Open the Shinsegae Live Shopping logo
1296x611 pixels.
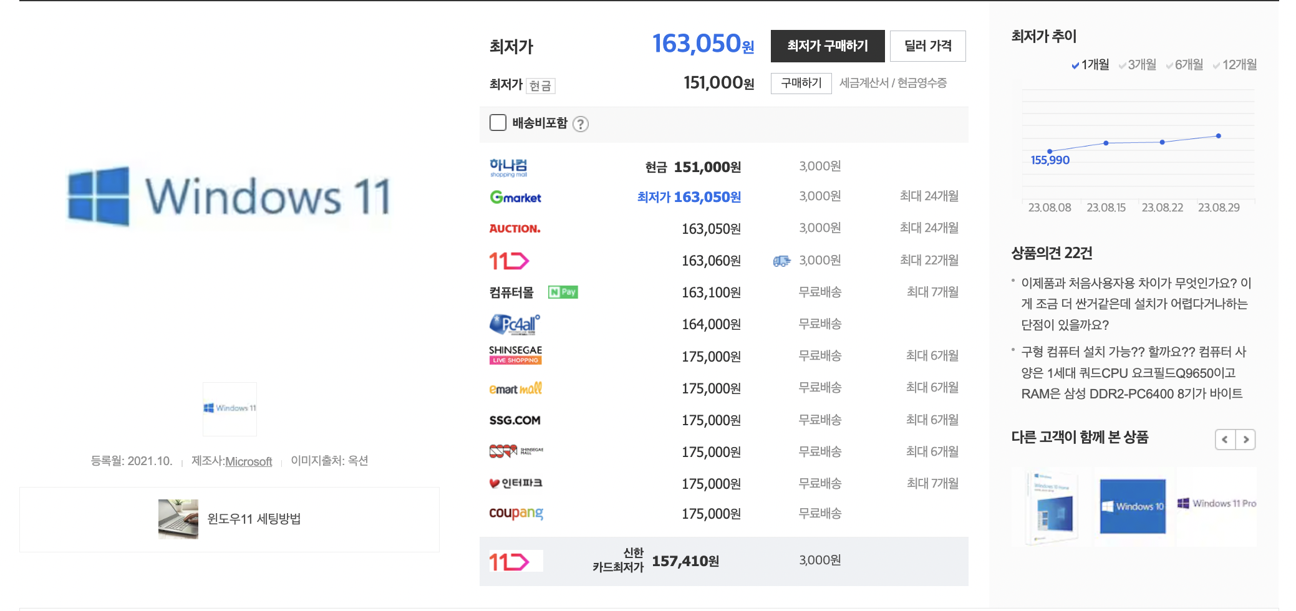pyautogui.click(x=515, y=355)
